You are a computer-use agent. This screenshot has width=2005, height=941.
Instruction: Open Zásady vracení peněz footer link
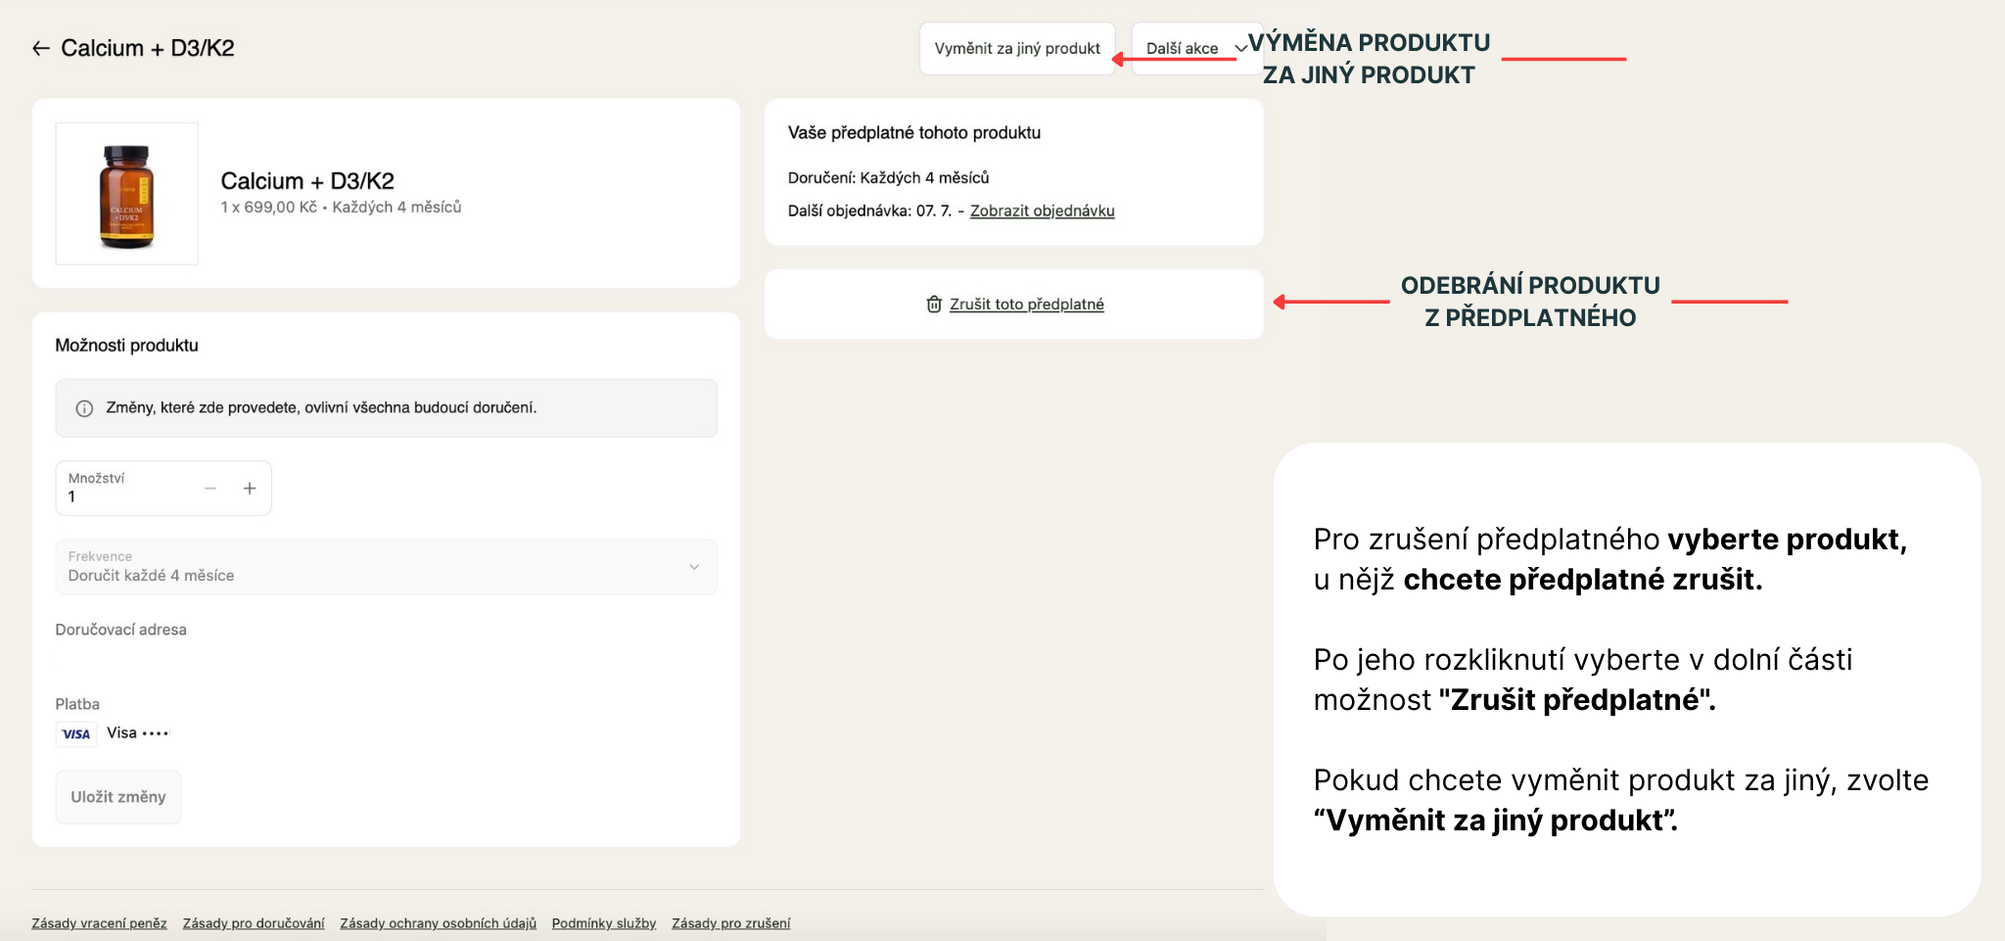click(x=99, y=923)
